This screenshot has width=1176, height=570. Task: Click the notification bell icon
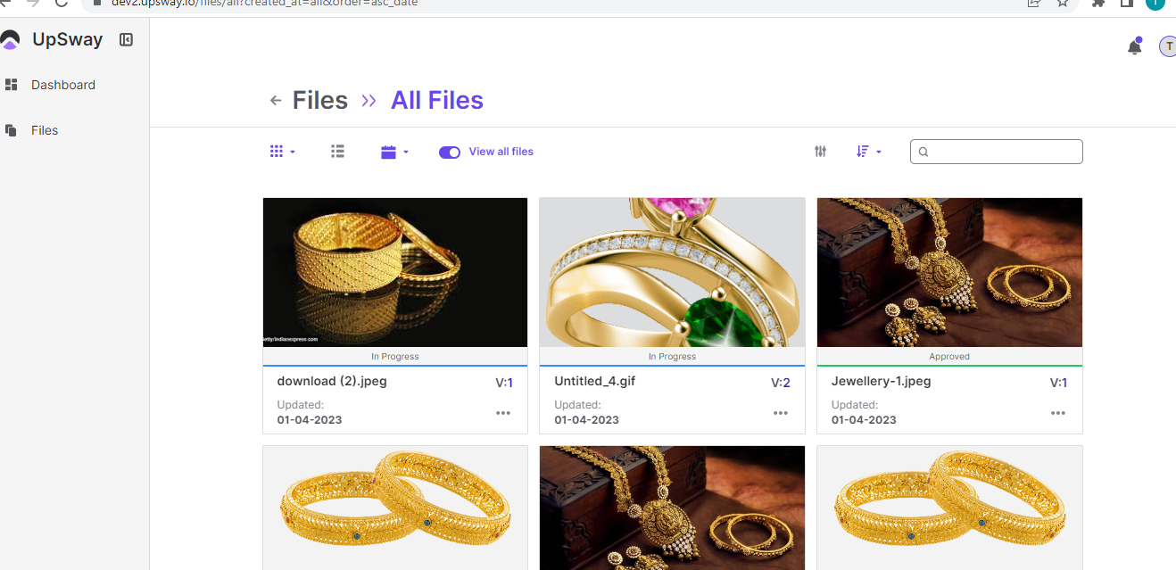click(1134, 47)
